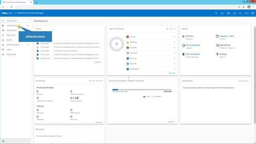This screenshot has width=256, height=144.
Task: Click the browser reload button
Action: (x=12, y=7)
